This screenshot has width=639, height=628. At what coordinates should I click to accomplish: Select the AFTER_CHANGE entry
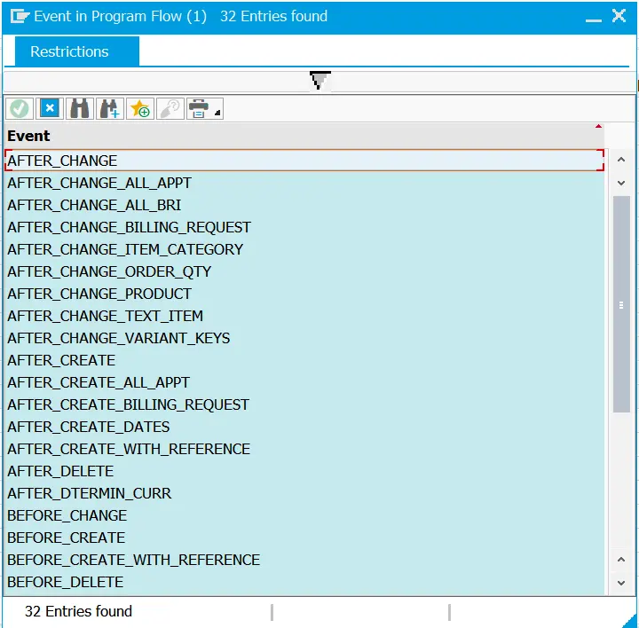click(x=304, y=161)
